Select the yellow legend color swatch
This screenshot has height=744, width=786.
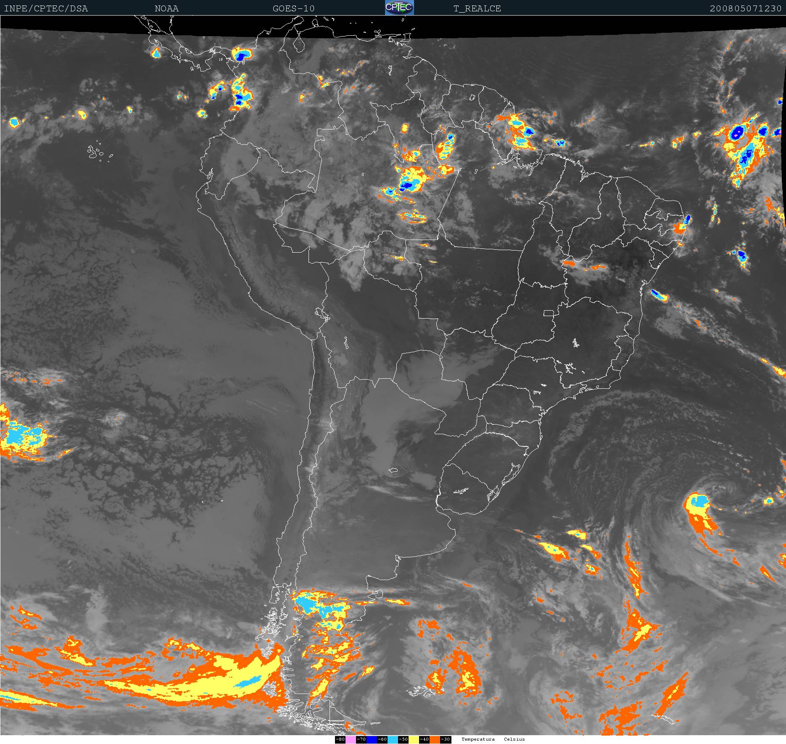pyautogui.click(x=414, y=739)
